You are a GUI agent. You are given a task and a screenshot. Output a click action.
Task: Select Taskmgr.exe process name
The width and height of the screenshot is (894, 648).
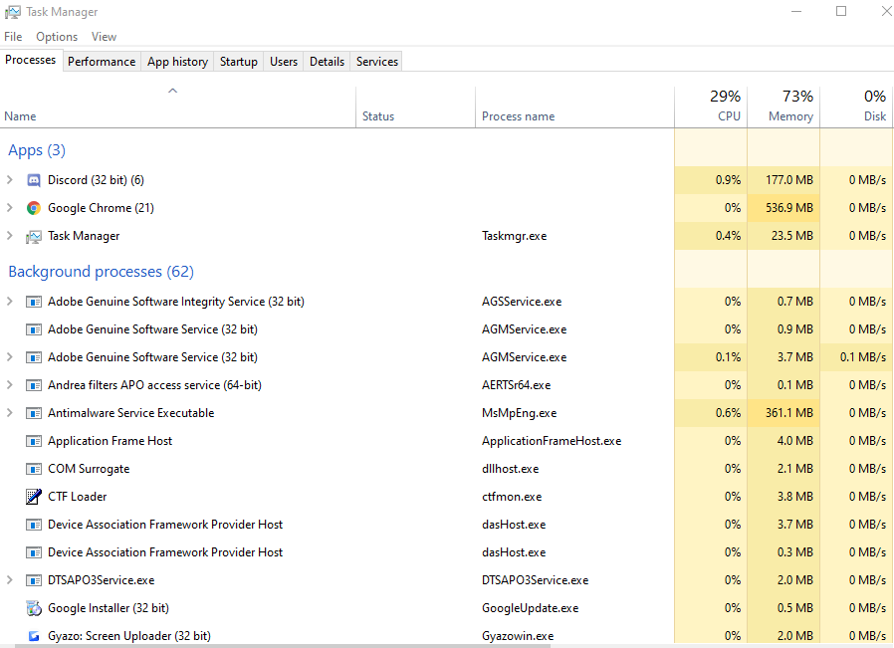pos(515,236)
